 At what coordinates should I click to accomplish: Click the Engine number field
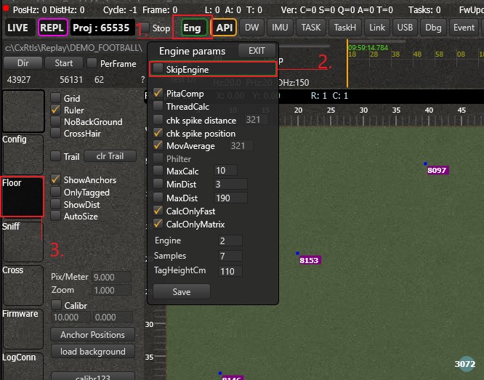230,240
